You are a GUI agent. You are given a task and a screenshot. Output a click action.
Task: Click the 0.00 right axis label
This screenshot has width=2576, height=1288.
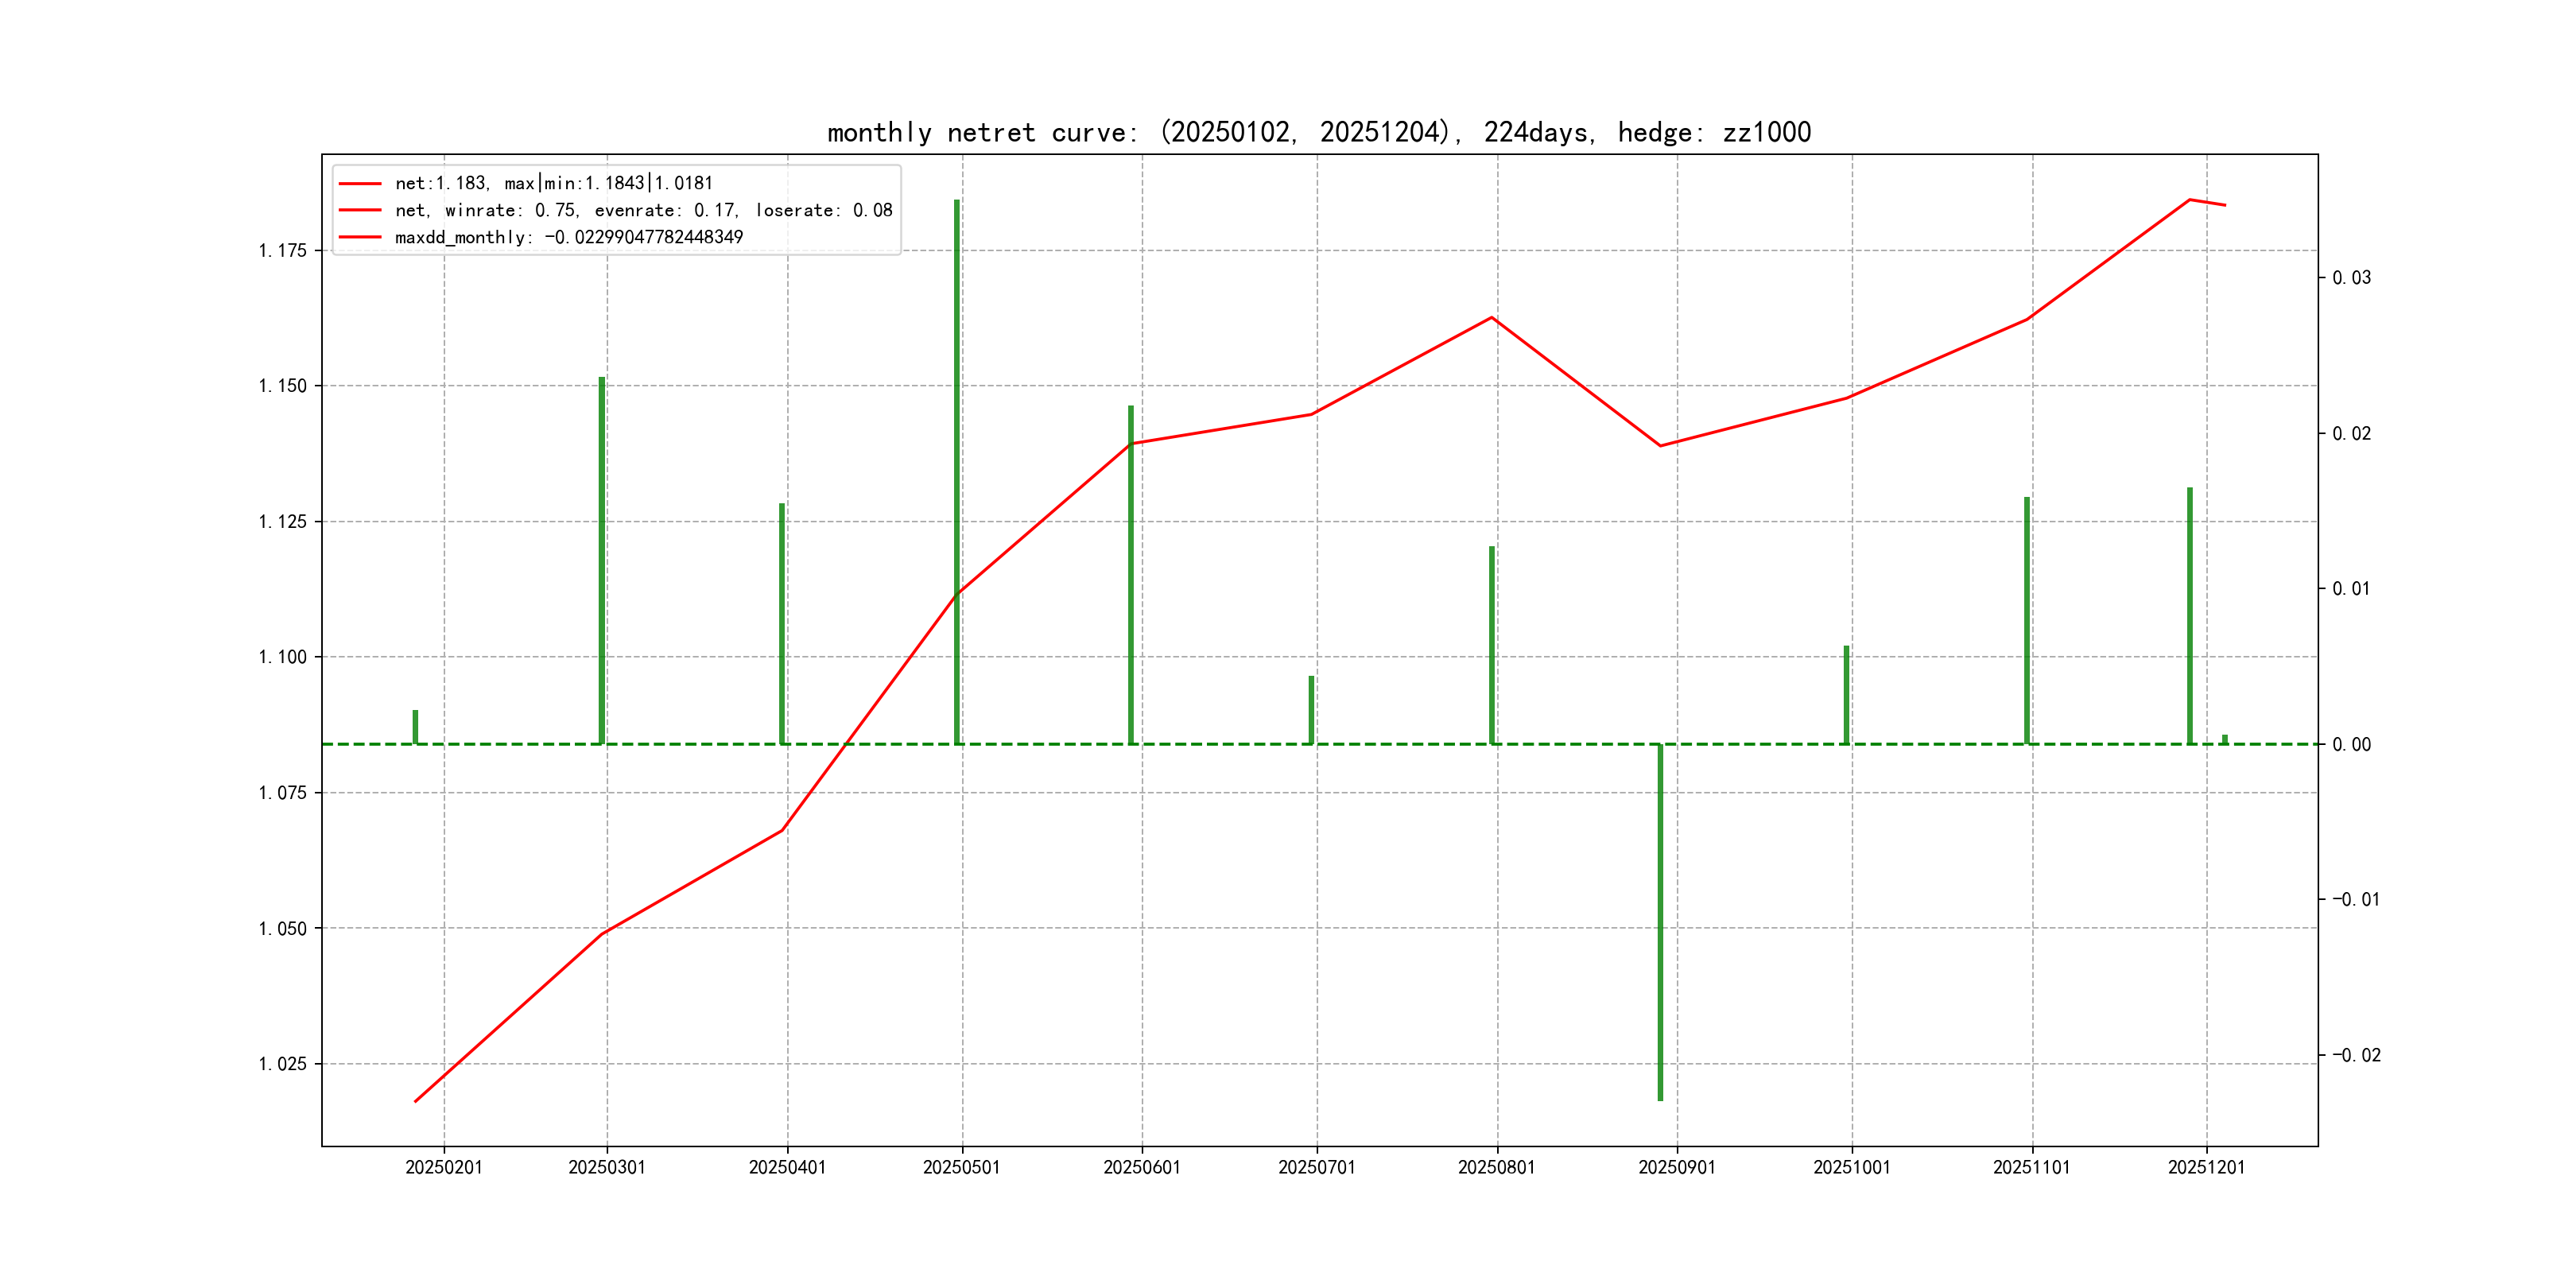point(2350,744)
